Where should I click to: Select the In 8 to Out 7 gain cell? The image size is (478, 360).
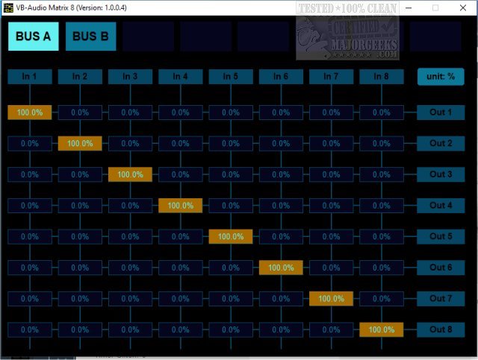tap(382, 299)
